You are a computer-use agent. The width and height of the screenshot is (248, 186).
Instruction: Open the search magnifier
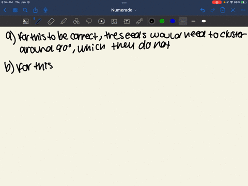(x=25, y=10)
